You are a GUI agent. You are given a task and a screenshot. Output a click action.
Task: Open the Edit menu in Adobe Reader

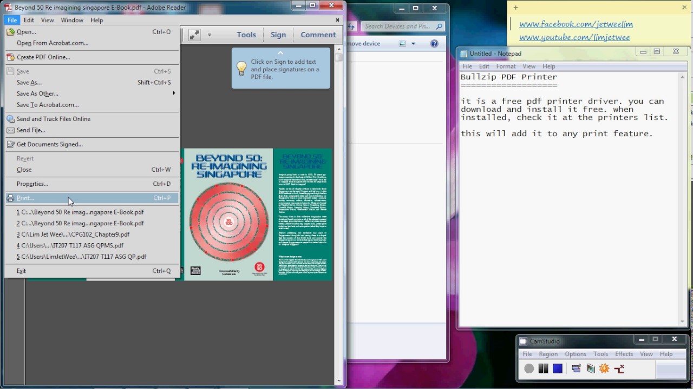click(29, 20)
